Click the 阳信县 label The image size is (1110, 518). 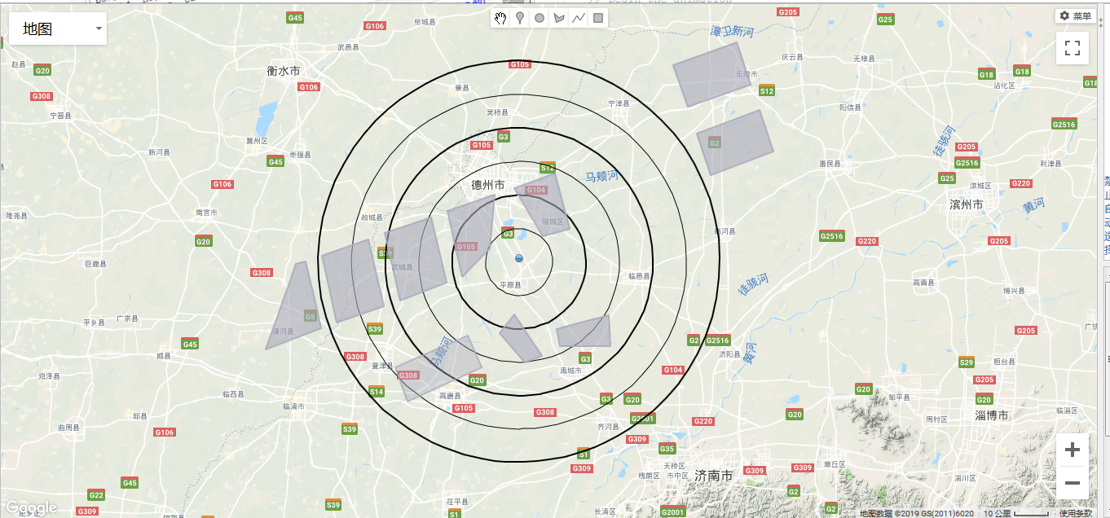point(851,107)
